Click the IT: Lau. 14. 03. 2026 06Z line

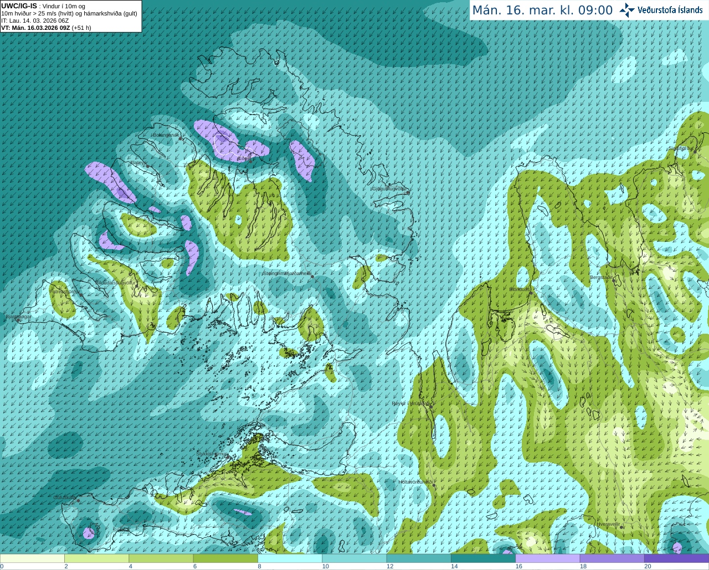(35, 20)
